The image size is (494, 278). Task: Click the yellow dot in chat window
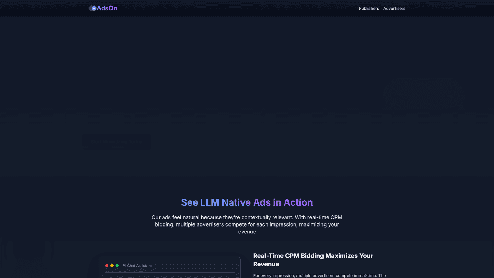point(112,266)
